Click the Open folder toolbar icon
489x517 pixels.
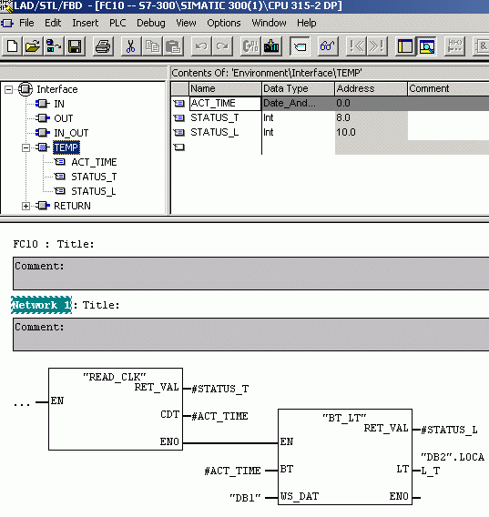33,46
